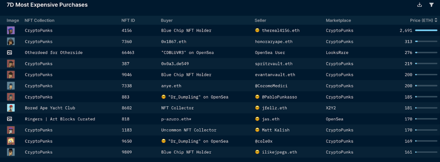Open CryptoPunk 387 thumbnail image
This screenshot has width=440, height=162.
(x=11, y=63)
